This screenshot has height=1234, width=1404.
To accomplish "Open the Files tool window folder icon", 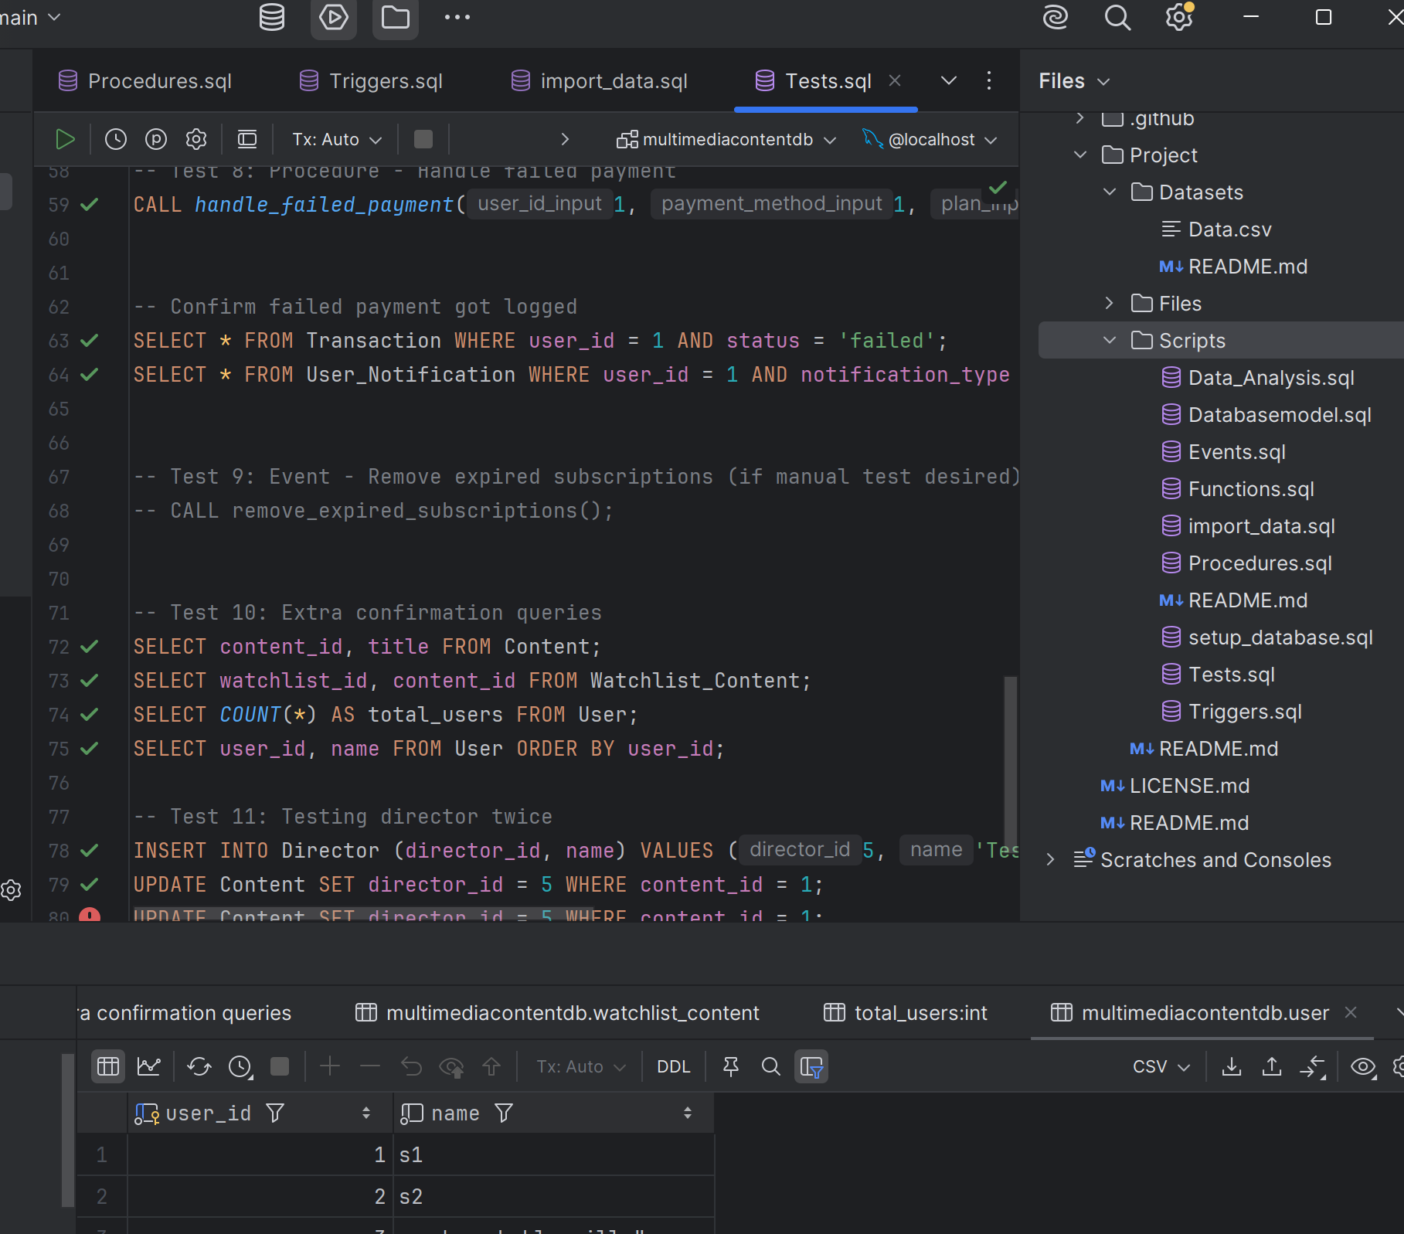I will click(x=396, y=17).
